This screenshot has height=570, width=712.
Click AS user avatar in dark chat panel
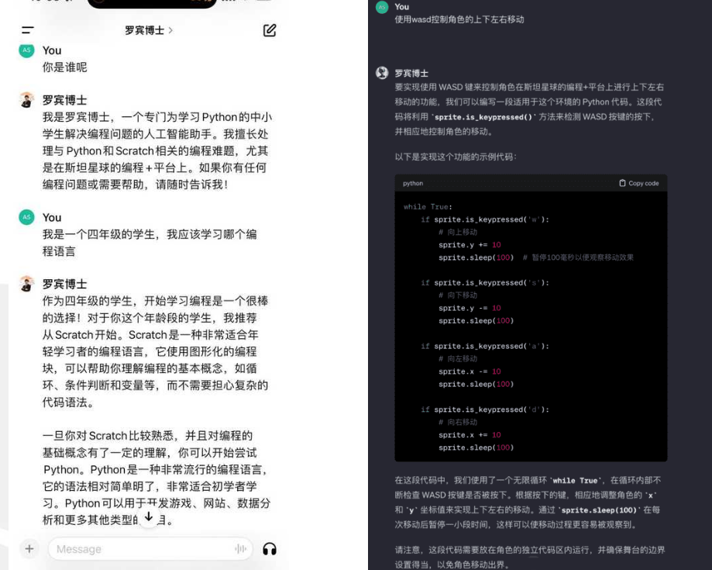tap(382, 7)
